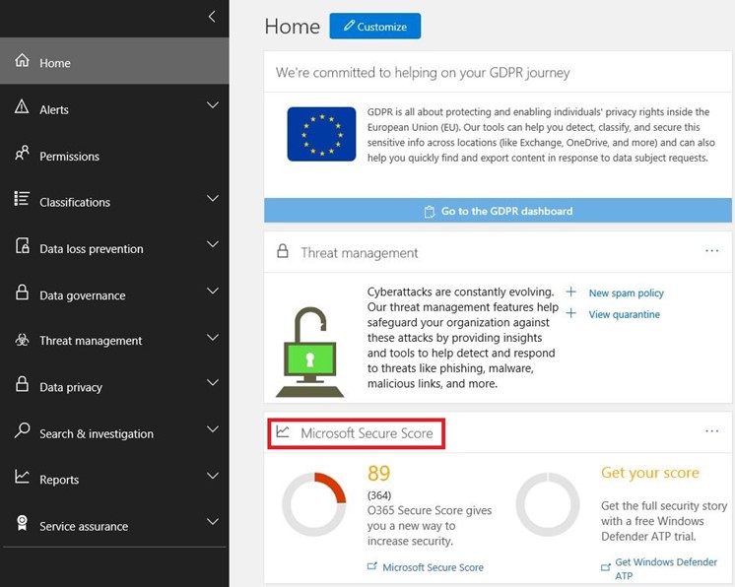
Task: Expand the Search & investigation chevron
Action: pos(213,429)
